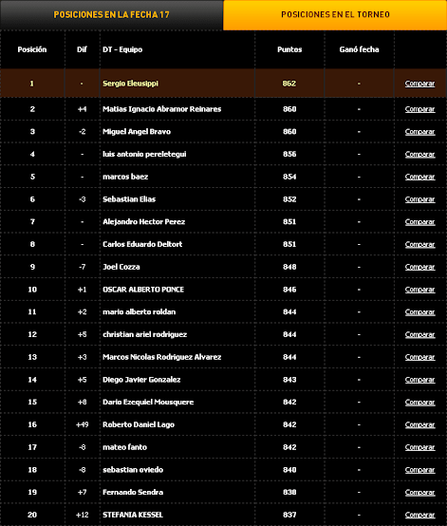
Task: Select STEFANIA KESSEL name
Action: pos(133,515)
